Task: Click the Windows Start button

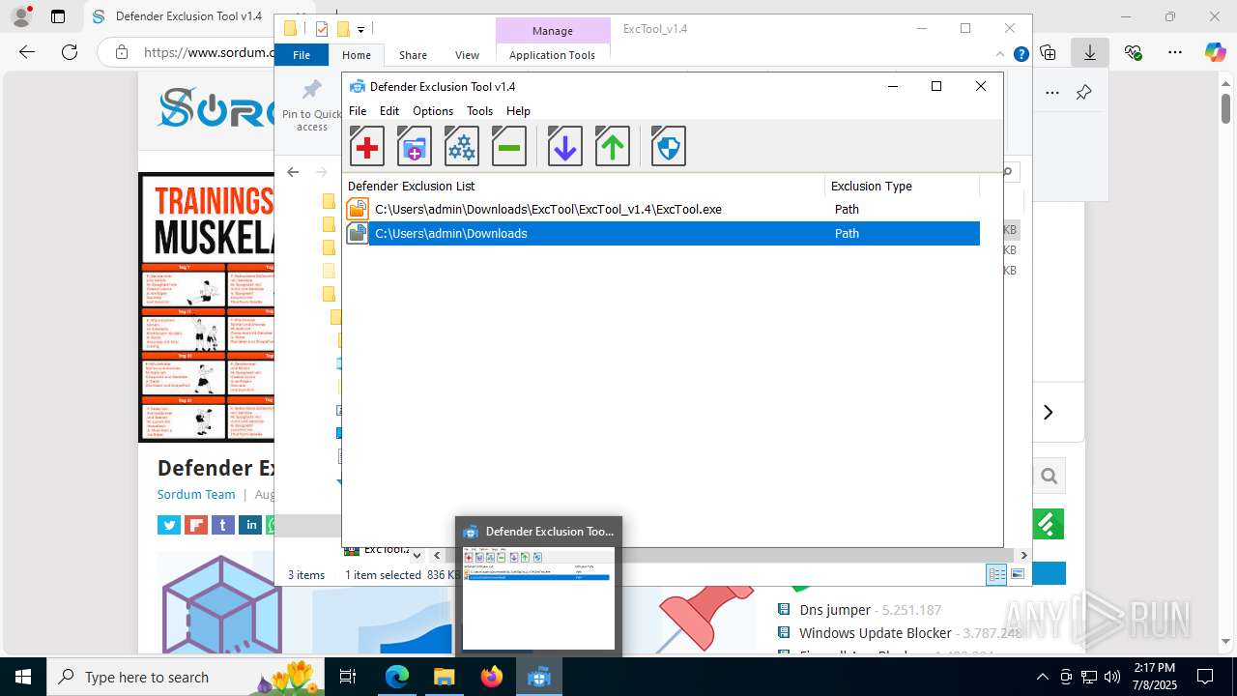Action: (x=22, y=677)
